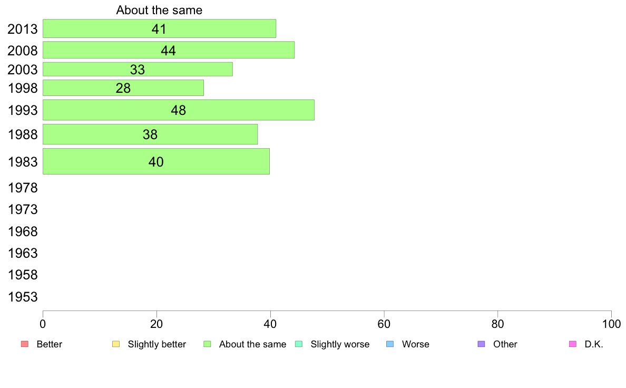Select the 2003 bar showing 33
This screenshot has height=388, width=626.
(138, 69)
